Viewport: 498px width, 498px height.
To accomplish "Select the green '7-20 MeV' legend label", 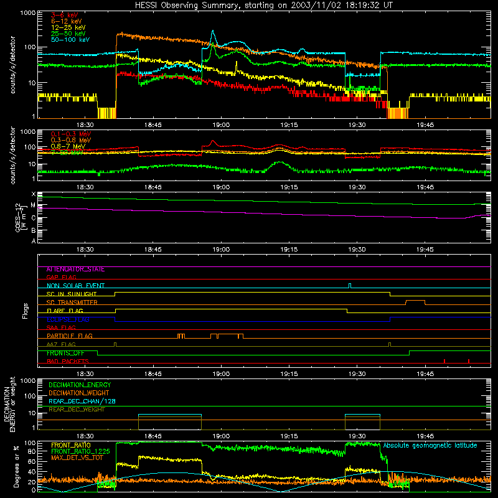I will tap(67, 153).
